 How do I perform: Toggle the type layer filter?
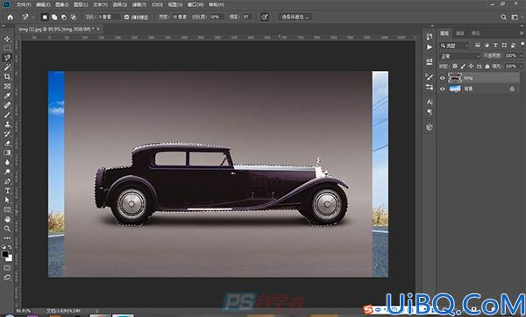(495, 46)
